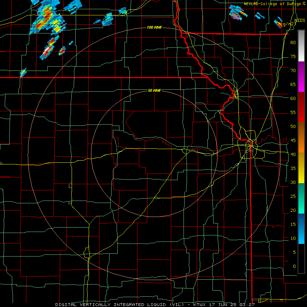Select the magenta-purple segment of the color scale
The width and height of the screenshot is (307, 307).
click(x=301, y=76)
